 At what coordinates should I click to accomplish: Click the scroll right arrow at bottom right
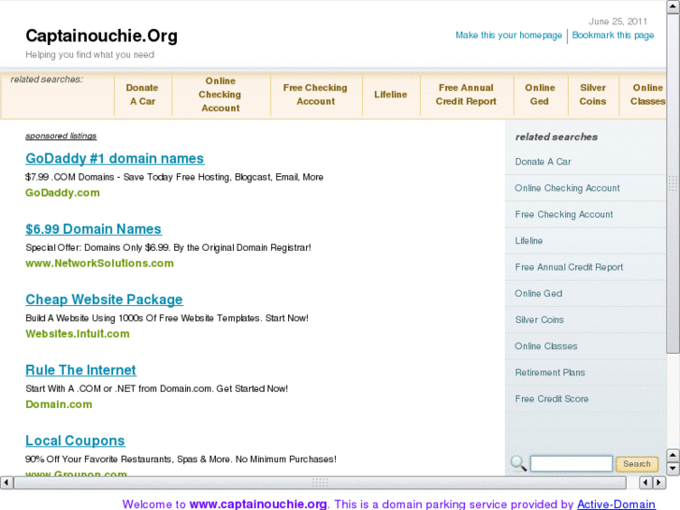[x=659, y=482]
